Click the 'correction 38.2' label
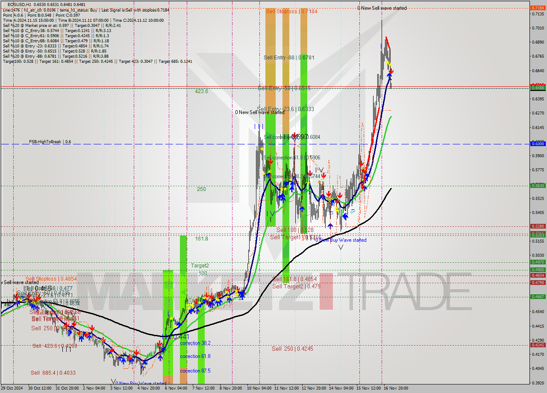This screenshot has width=547, height=393. [x=195, y=343]
